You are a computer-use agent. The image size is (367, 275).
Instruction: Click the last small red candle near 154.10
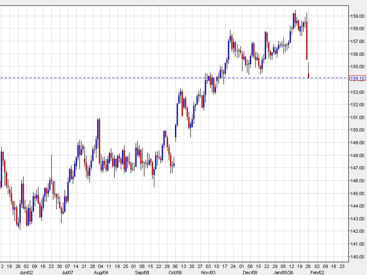pyautogui.click(x=309, y=76)
